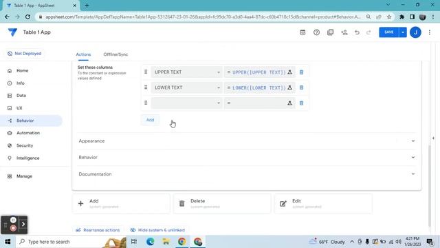
Task: Click the copy app icon in header
Action: pyautogui.click(x=330, y=32)
